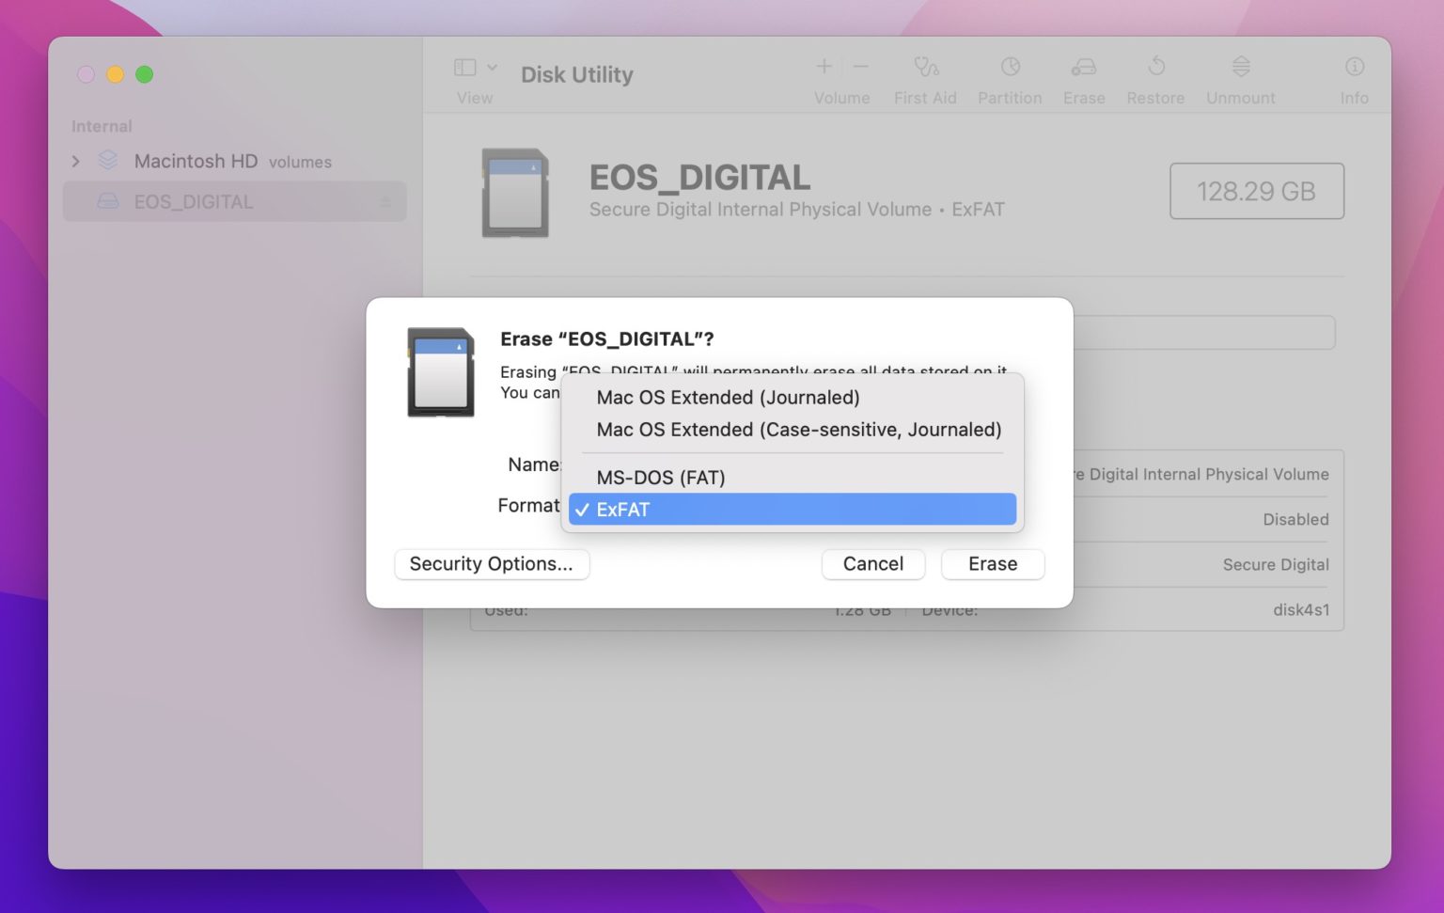Expand the View options chevron
This screenshot has height=913, width=1444.
pyautogui.click(x=492, y=67)
